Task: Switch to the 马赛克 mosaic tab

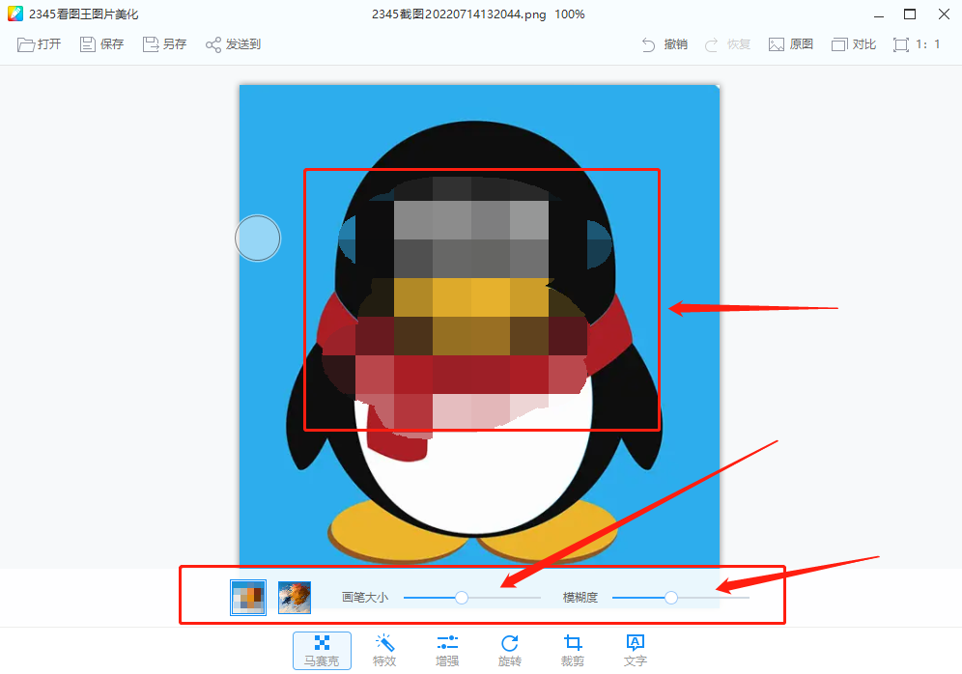Action: (x=322, y=650)
